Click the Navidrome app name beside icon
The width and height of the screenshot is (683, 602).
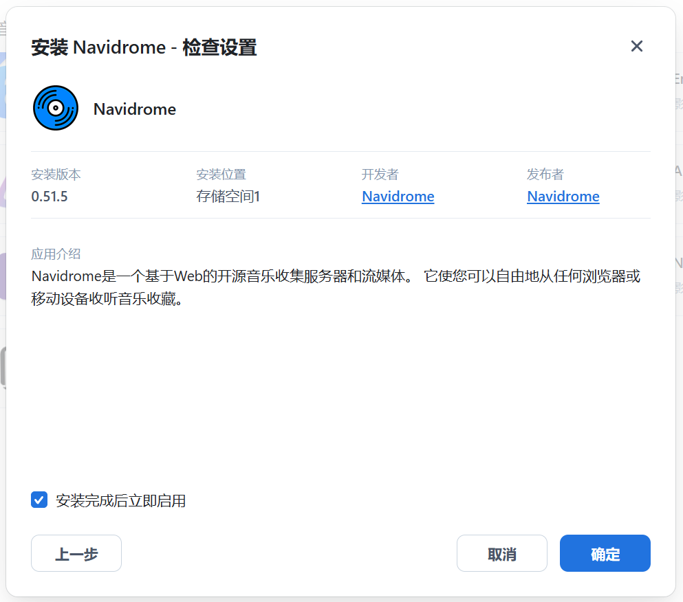(135, 109)
